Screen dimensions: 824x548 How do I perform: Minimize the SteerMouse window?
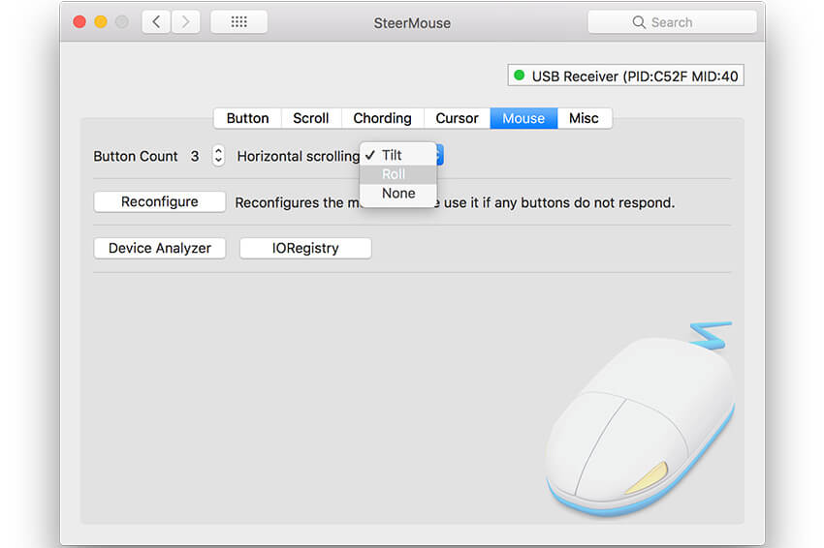pyautogui.click(x=101, y=22)
